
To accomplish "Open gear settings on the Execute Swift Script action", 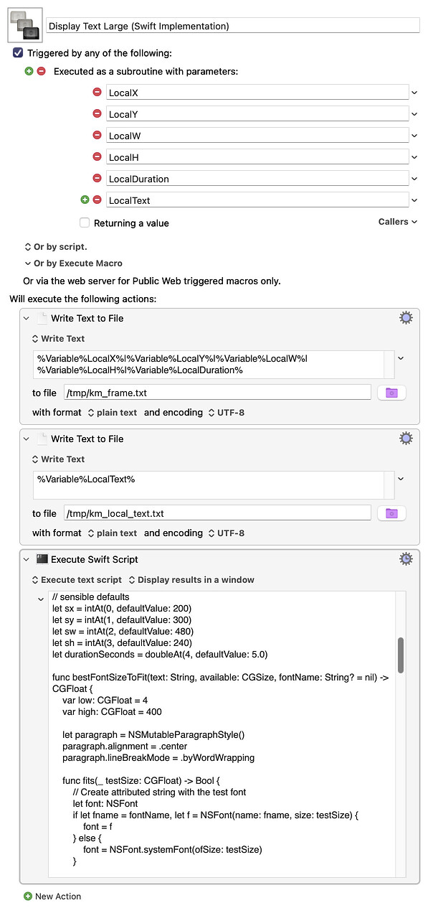I will [x=406, y=558].
